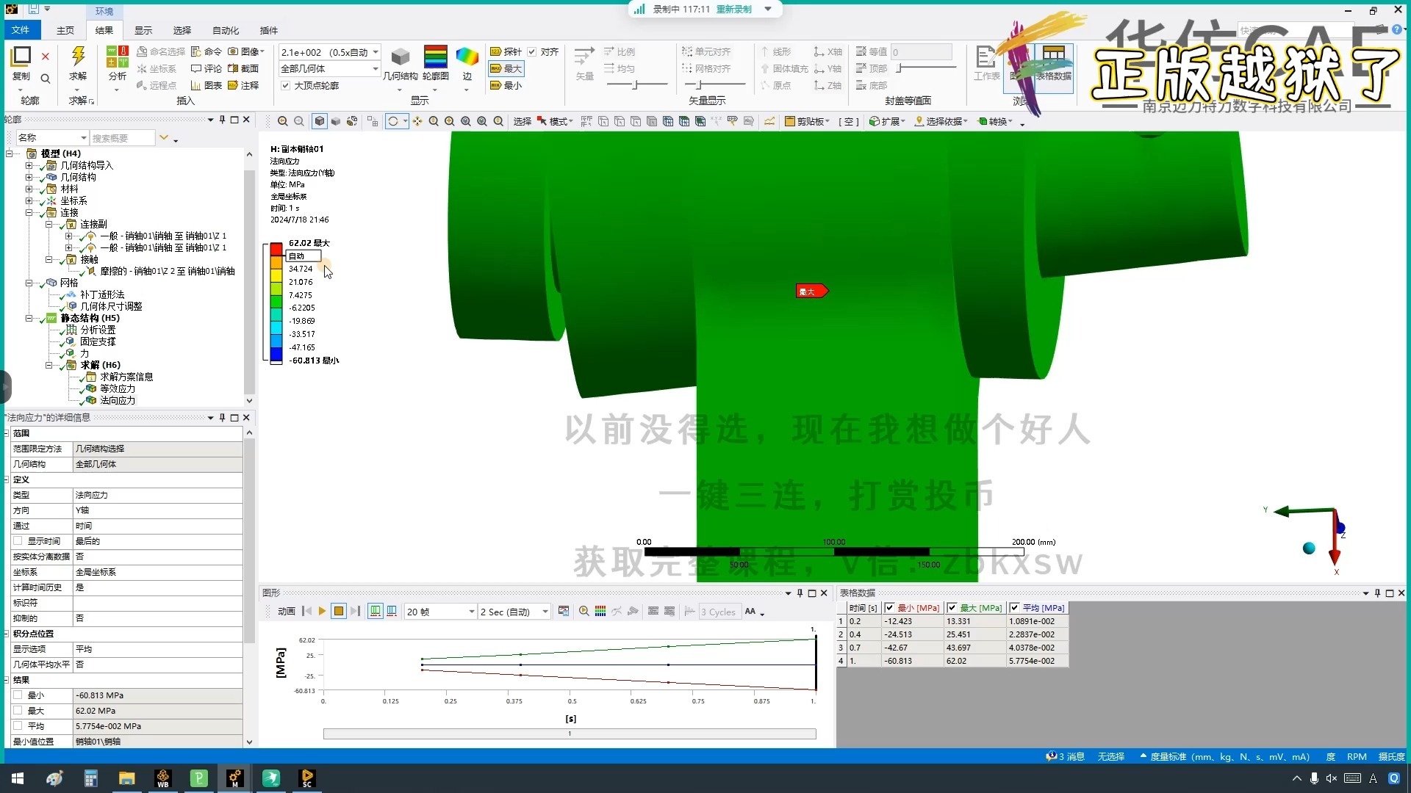Viewport: 1411px width, 793px height.
Task: Open the 20 帧 frames dropdown
Action: tap(471, 612)
